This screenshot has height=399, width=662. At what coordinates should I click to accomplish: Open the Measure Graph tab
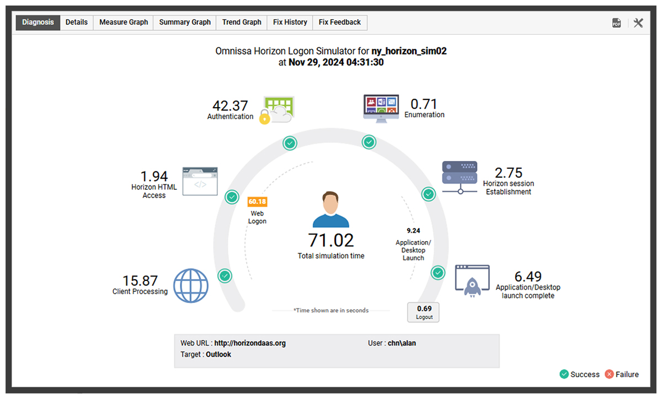click(124, 23)
